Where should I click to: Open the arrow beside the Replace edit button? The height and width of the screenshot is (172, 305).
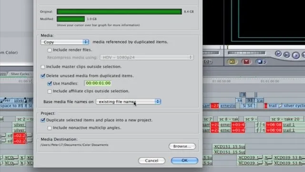pyautogui.click(x=264, y=62)
